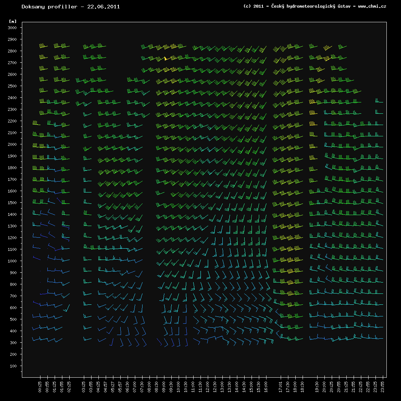Click the 17:01 time label
This screenshot has height=401, width=401.
point(281,387)
